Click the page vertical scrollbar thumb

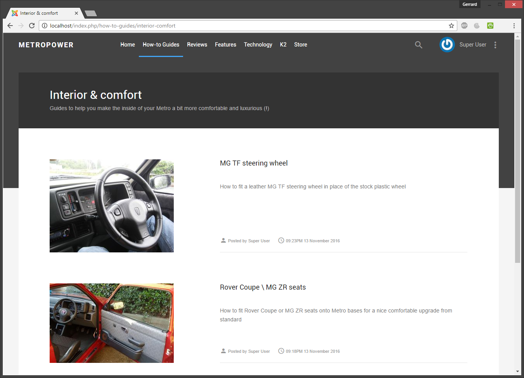pyautogui.click(x=517, y=151)
